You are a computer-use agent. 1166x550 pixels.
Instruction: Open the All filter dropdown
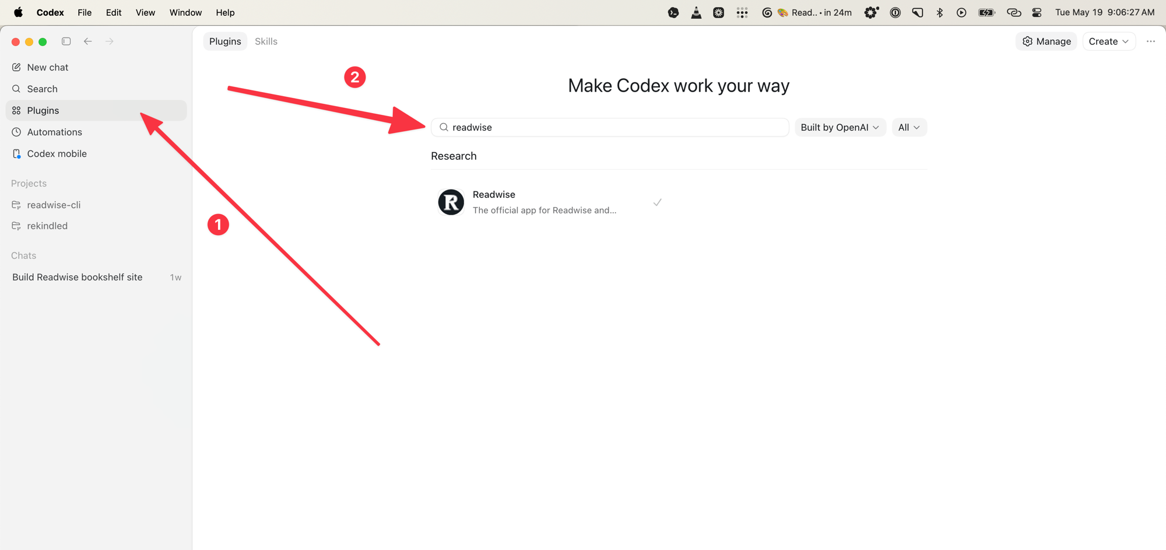point(909,127)
